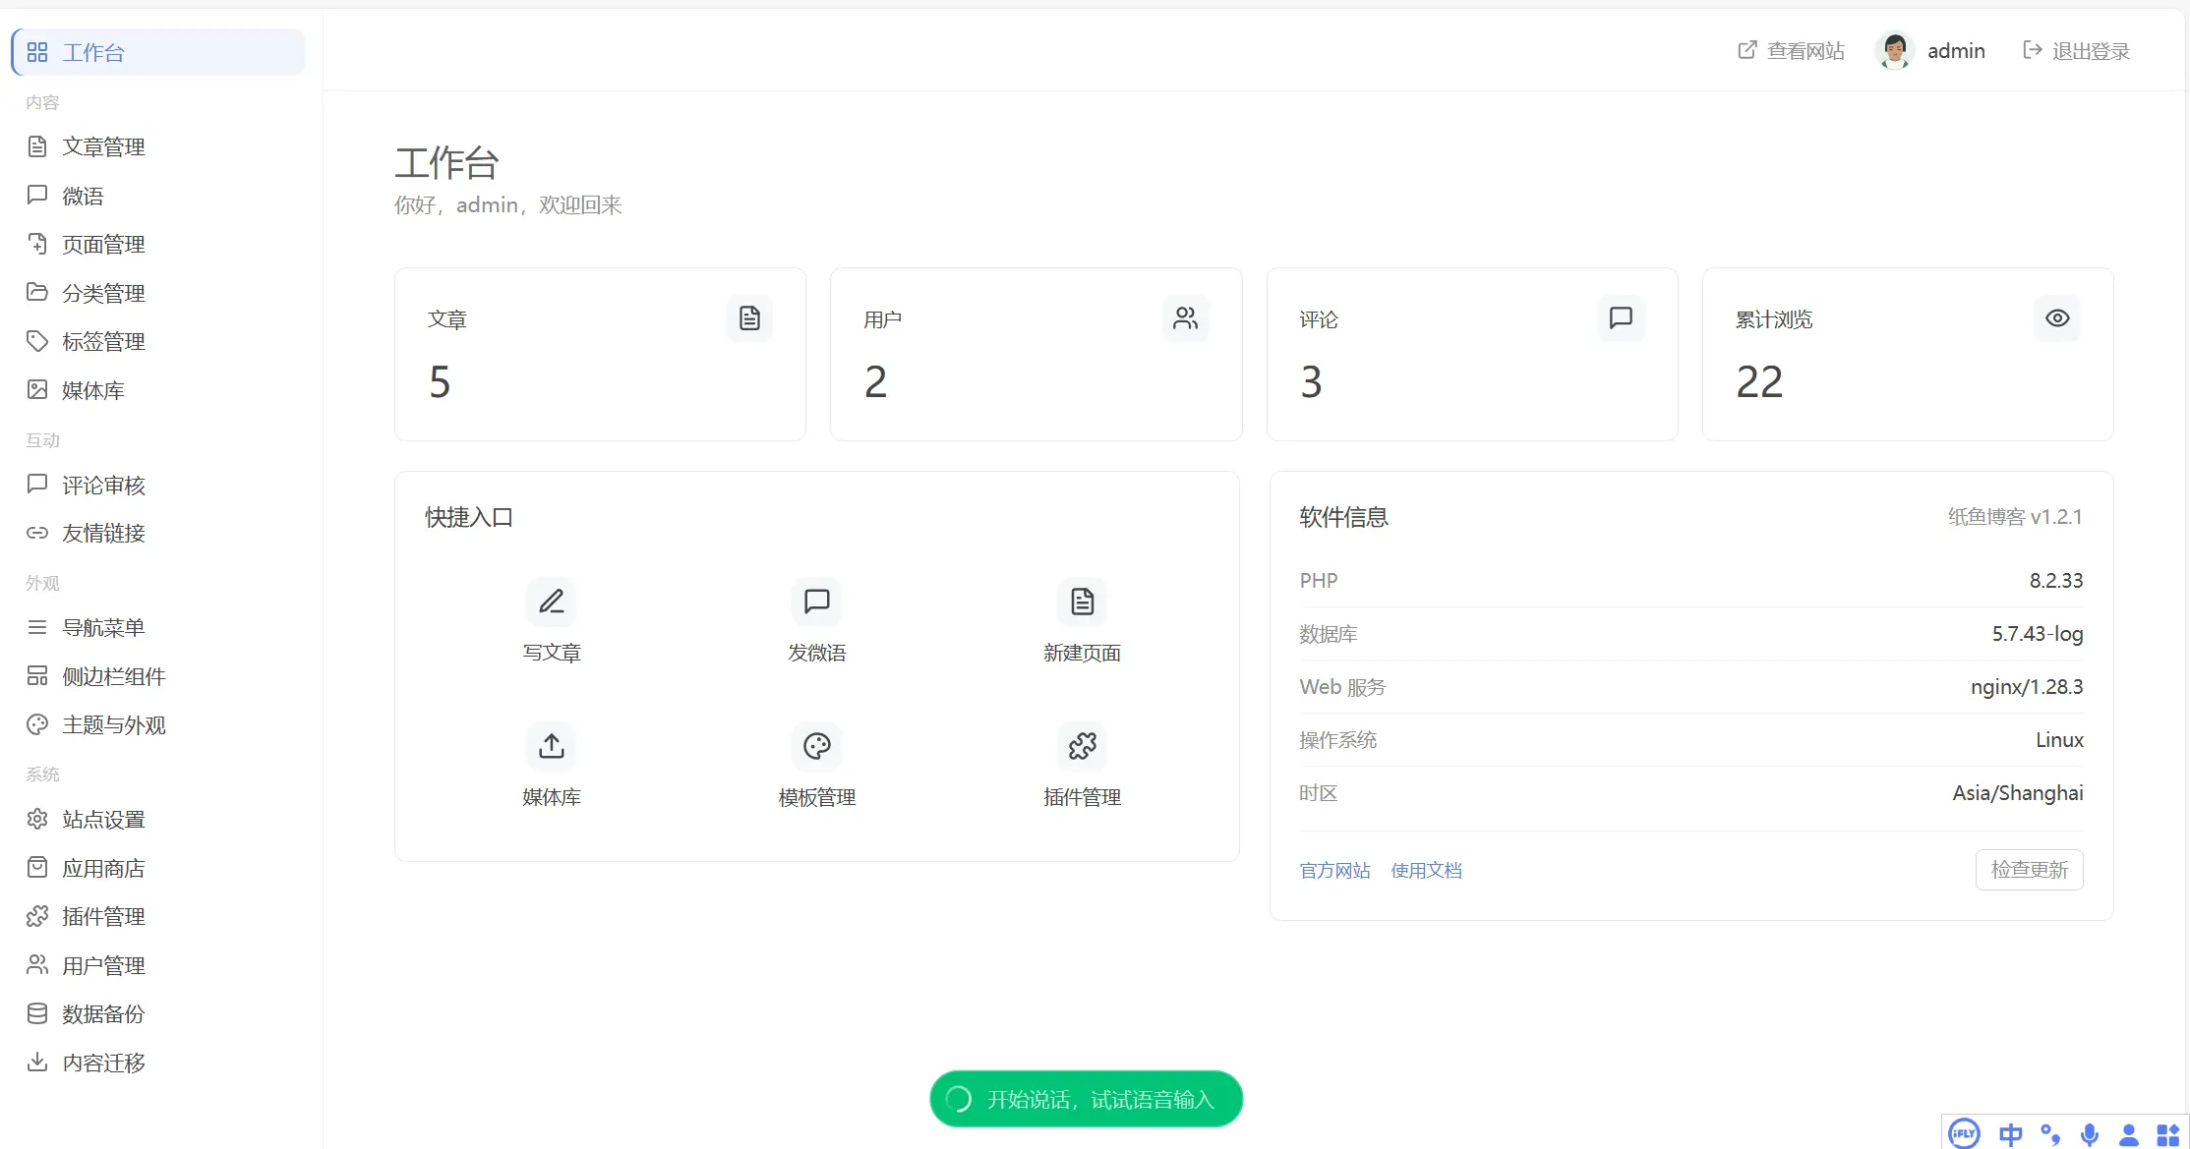Viewport: 2190px width, 1149px height.
Task: Click the 应用商店 shopping bag icon
Action: coord(37,868)
